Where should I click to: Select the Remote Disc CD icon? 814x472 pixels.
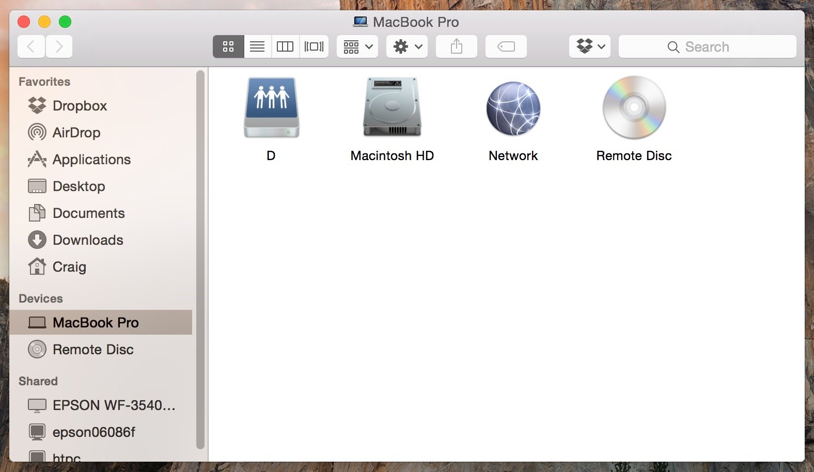click(634, 107)
